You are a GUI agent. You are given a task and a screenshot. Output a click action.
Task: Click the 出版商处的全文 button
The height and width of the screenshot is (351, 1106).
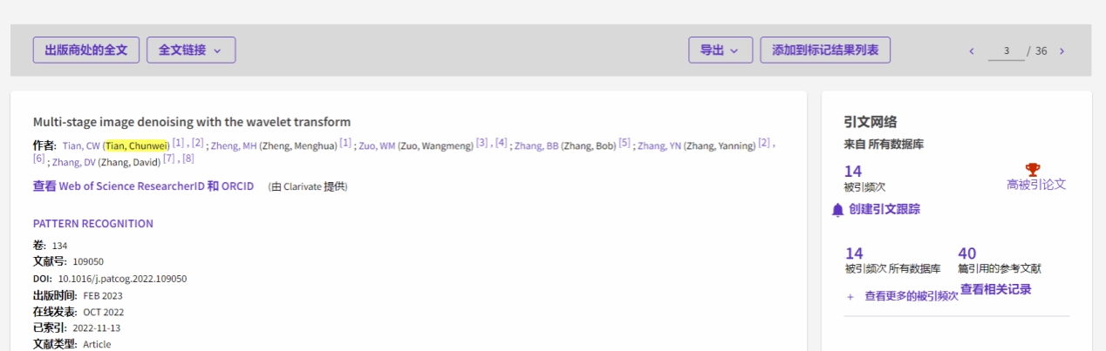(x=86, y=50)
